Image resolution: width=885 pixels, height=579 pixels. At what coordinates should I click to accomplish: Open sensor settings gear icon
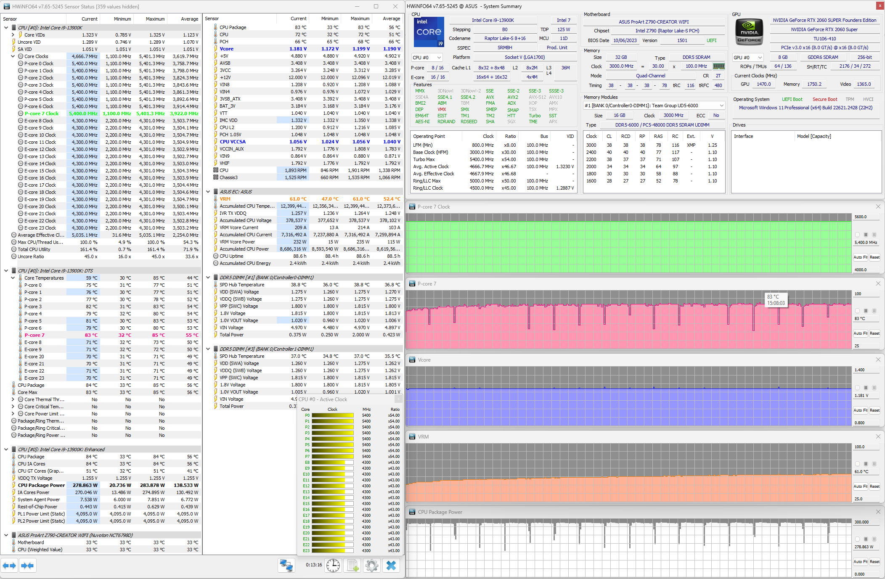[x=372, y=566]
